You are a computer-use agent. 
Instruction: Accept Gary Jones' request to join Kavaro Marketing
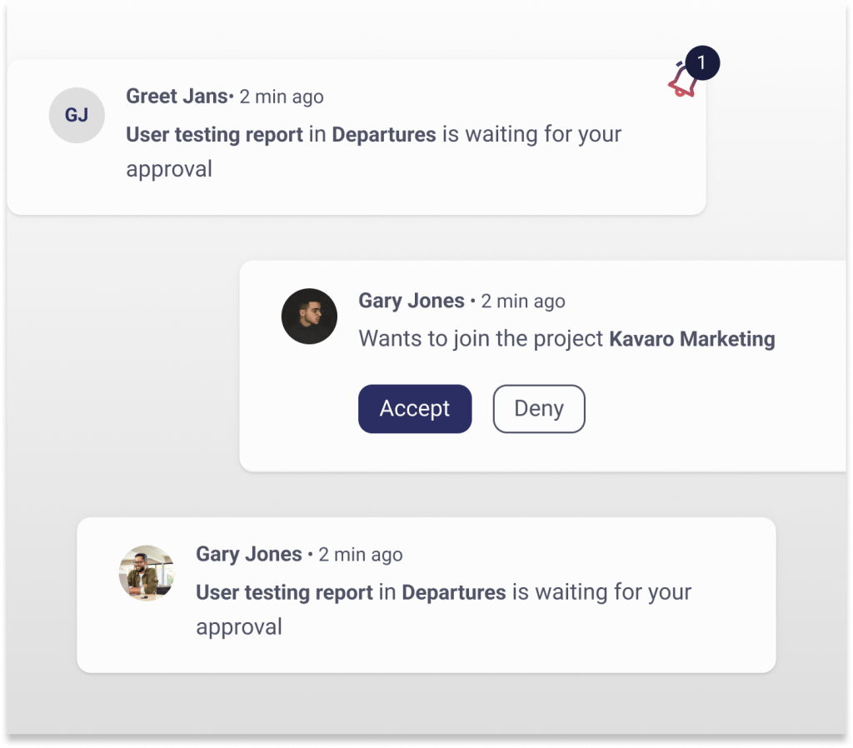coord(414,408)
